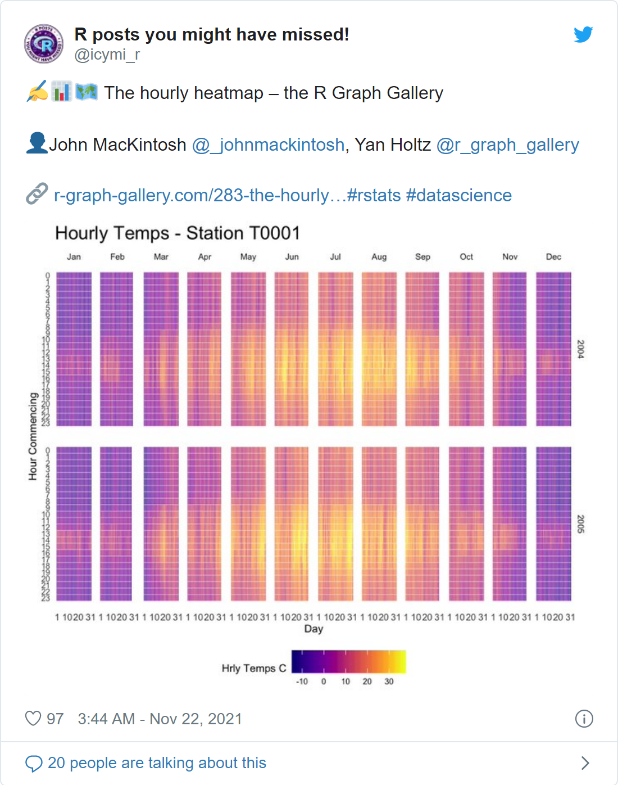Click the world map emoji

pos(87,92)
